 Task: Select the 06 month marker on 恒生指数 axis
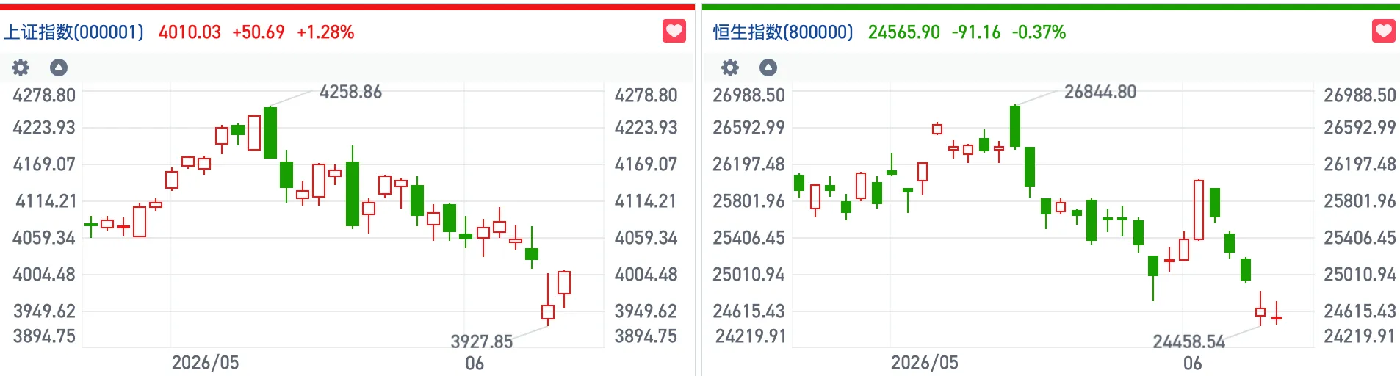(x=1193, y=363)
